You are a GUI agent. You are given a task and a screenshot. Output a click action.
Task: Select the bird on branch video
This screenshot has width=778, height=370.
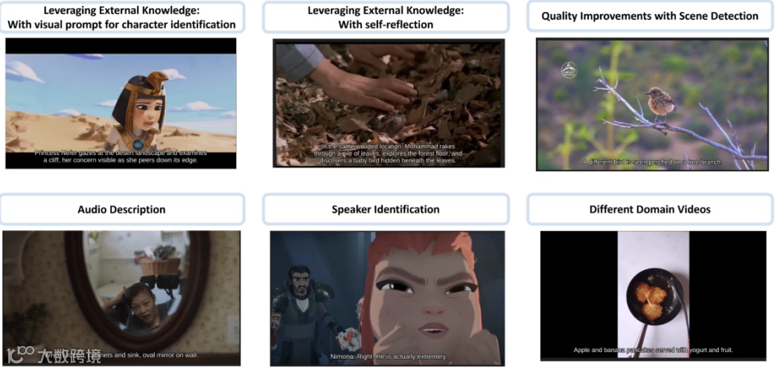coord(652,105)
